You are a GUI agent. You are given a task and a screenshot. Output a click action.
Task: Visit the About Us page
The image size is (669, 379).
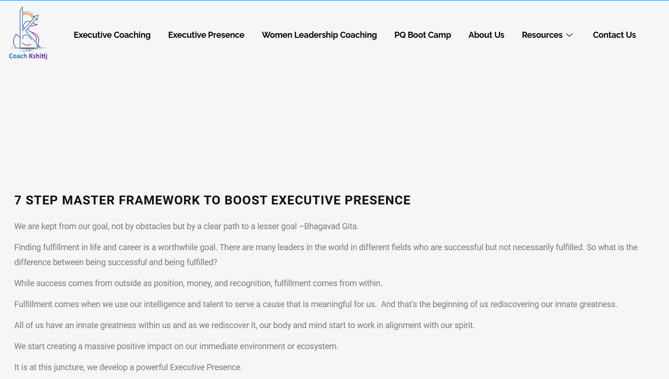pos(486,35)
